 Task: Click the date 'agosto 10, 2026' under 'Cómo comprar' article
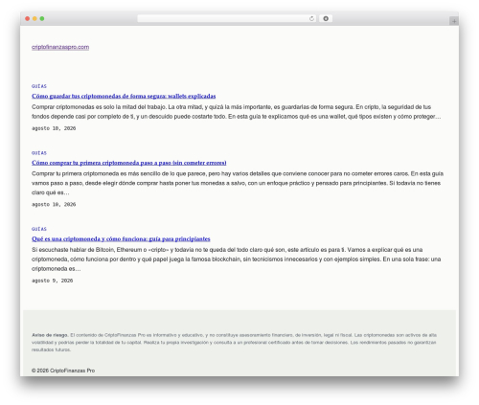point(54,204)
